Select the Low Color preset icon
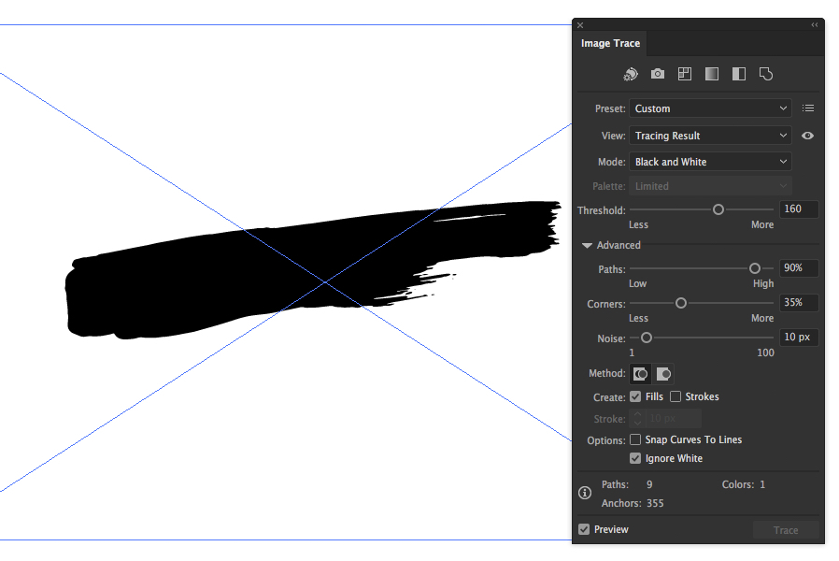The height and width of the screenshot is (561, 839). point(685,73)
